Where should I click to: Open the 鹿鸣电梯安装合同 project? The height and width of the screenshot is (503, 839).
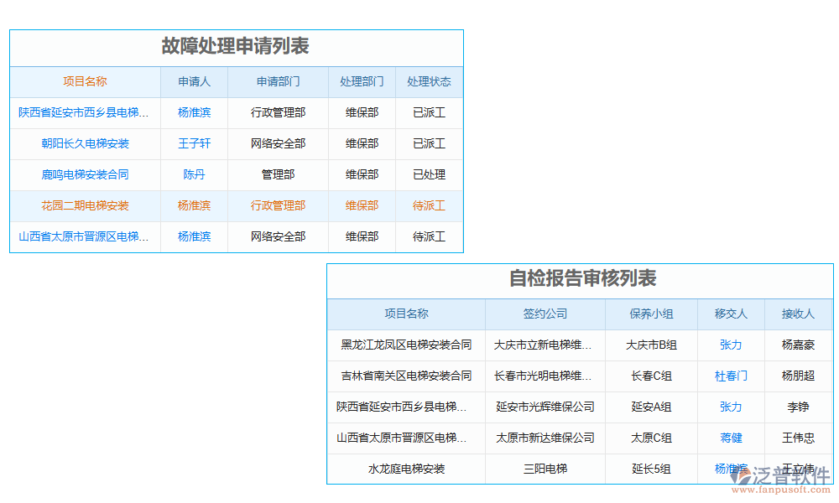[x=84, y=174]
